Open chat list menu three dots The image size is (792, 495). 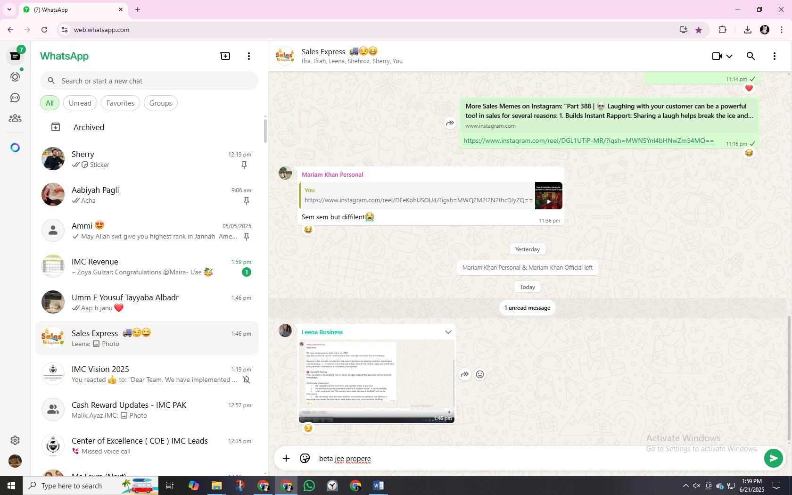coord(249,56)
